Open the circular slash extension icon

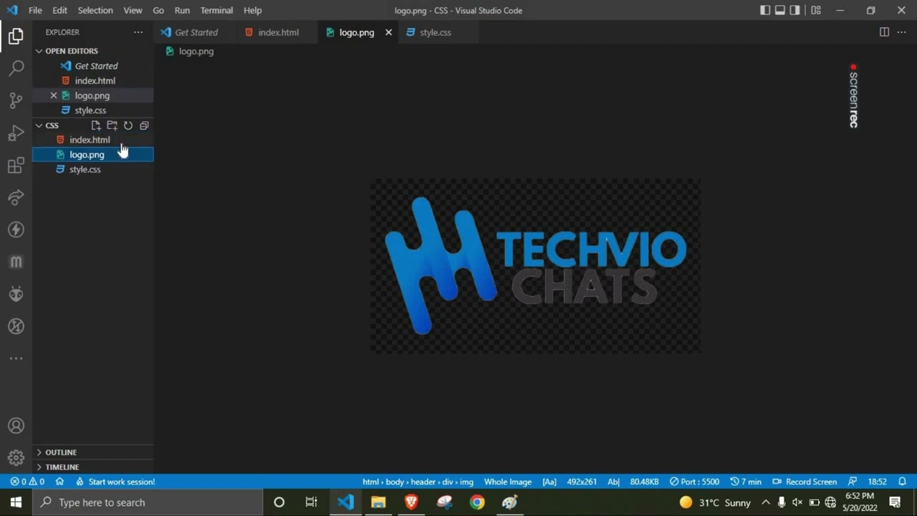pos(16,327)
